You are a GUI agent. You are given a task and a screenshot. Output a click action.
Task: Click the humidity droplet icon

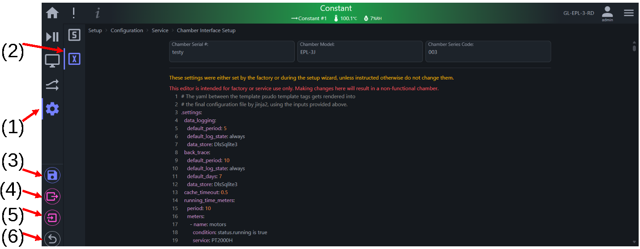pos(366,18)
